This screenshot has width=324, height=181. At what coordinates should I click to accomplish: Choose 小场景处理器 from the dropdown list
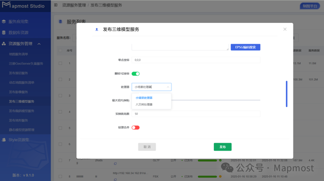point(144,98)
